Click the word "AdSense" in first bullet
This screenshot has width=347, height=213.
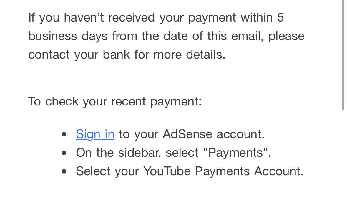click(187, 134)
